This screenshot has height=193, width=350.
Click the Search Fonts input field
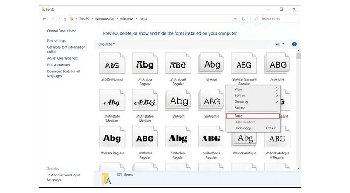(x=274, y=19)
